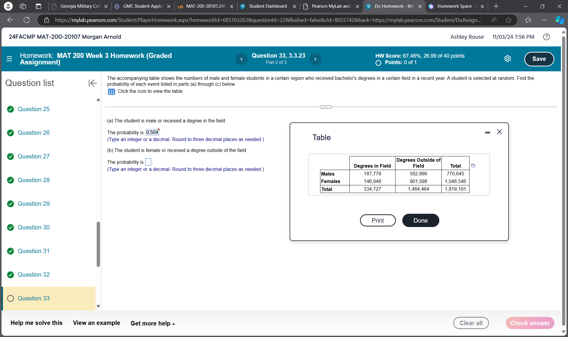Open View an example
The image size is (568, 337).
pos(96,323)
